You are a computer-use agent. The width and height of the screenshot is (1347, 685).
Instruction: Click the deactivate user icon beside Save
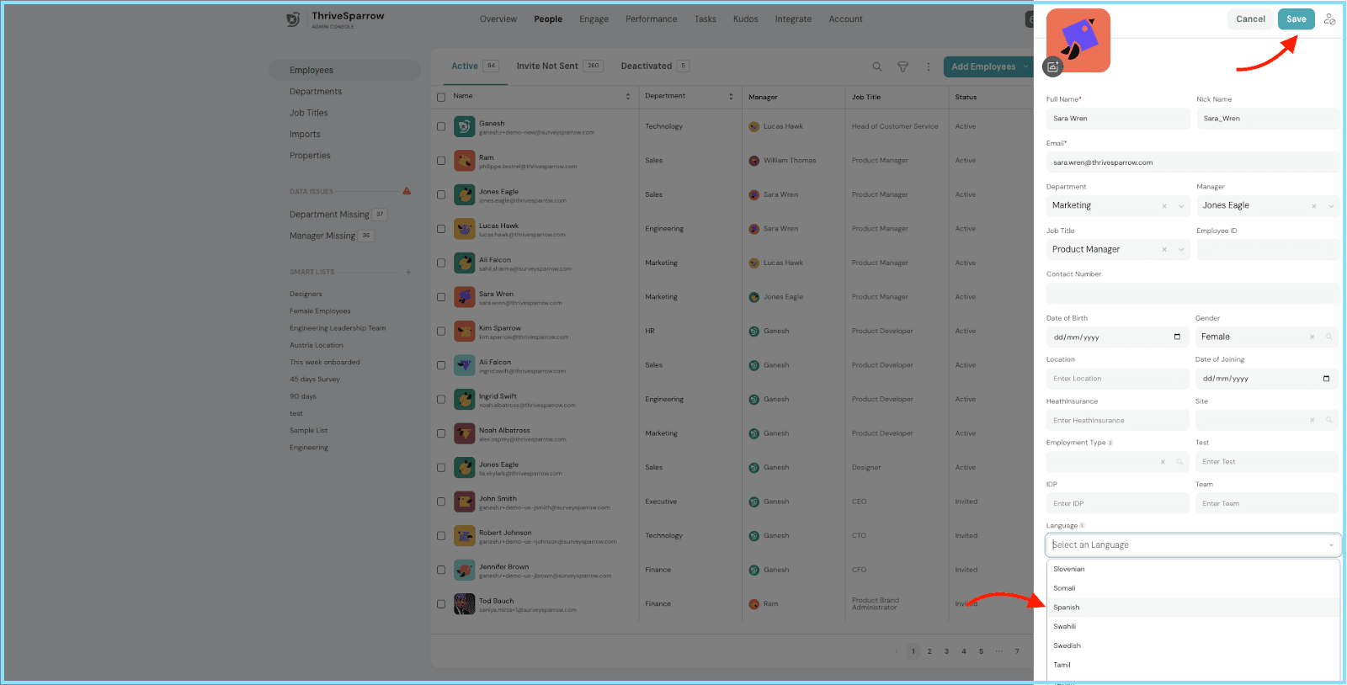[1329, 19]
